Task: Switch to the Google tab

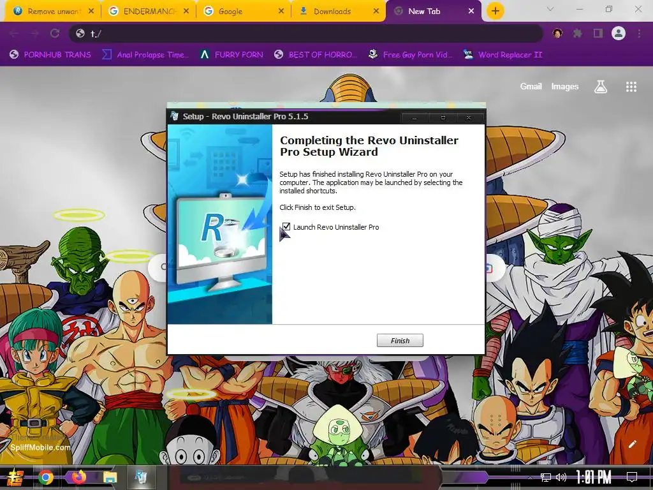Action: point(244,11)
